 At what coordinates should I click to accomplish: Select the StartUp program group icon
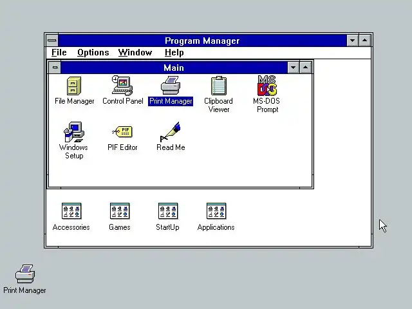(168, 211)
